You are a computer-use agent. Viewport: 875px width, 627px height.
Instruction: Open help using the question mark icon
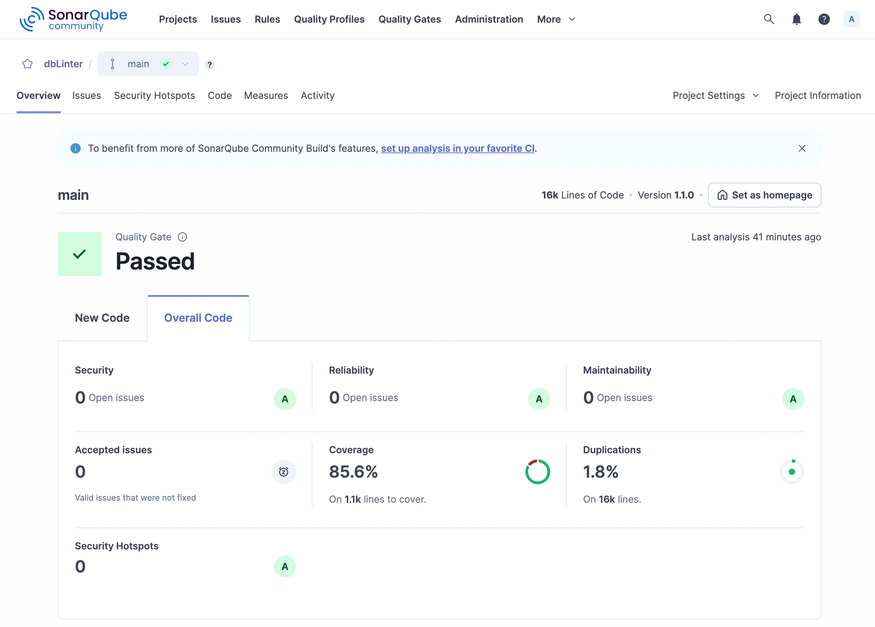point(824,19)
